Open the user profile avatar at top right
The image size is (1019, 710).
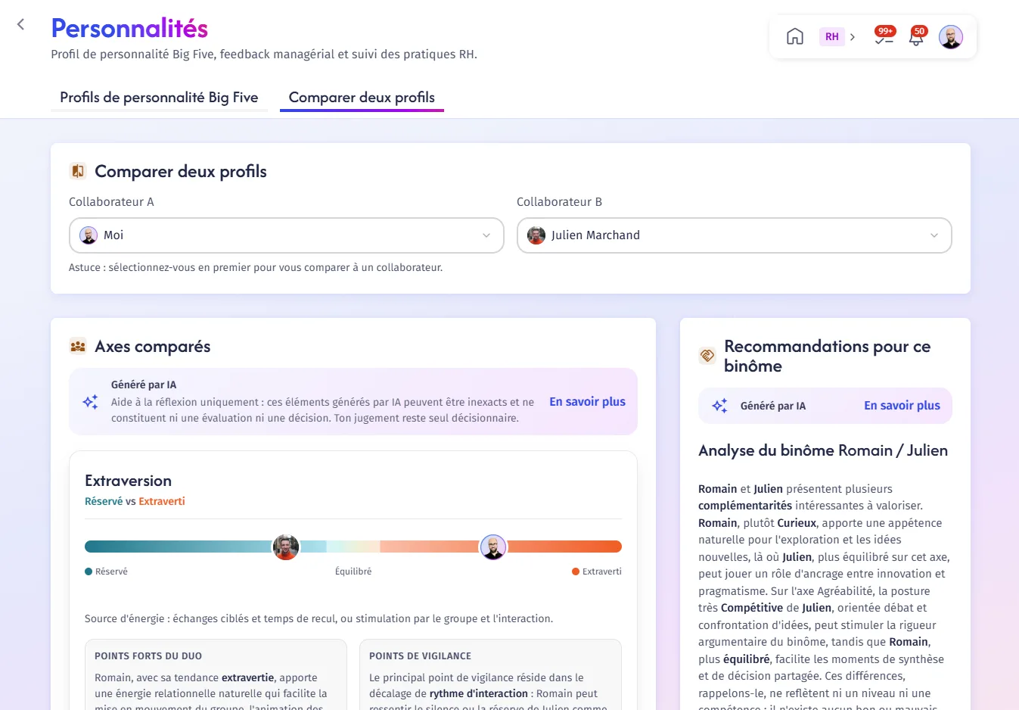pos(951,36)
